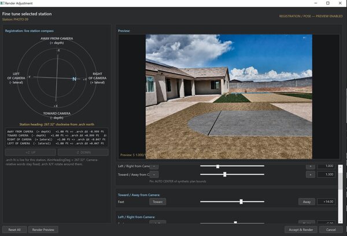Click 'RIGHT OF CAMERA (+ lateral)' mapping table row
Image resolution: width=347 pixels, height=236 pixels.
pos(56,140)
